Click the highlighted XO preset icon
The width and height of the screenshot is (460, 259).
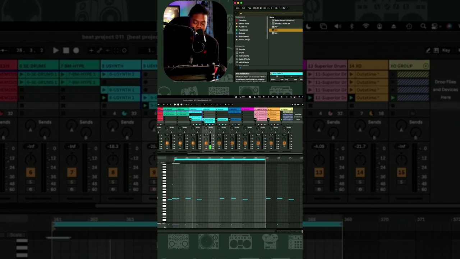[x=273, y=30]
